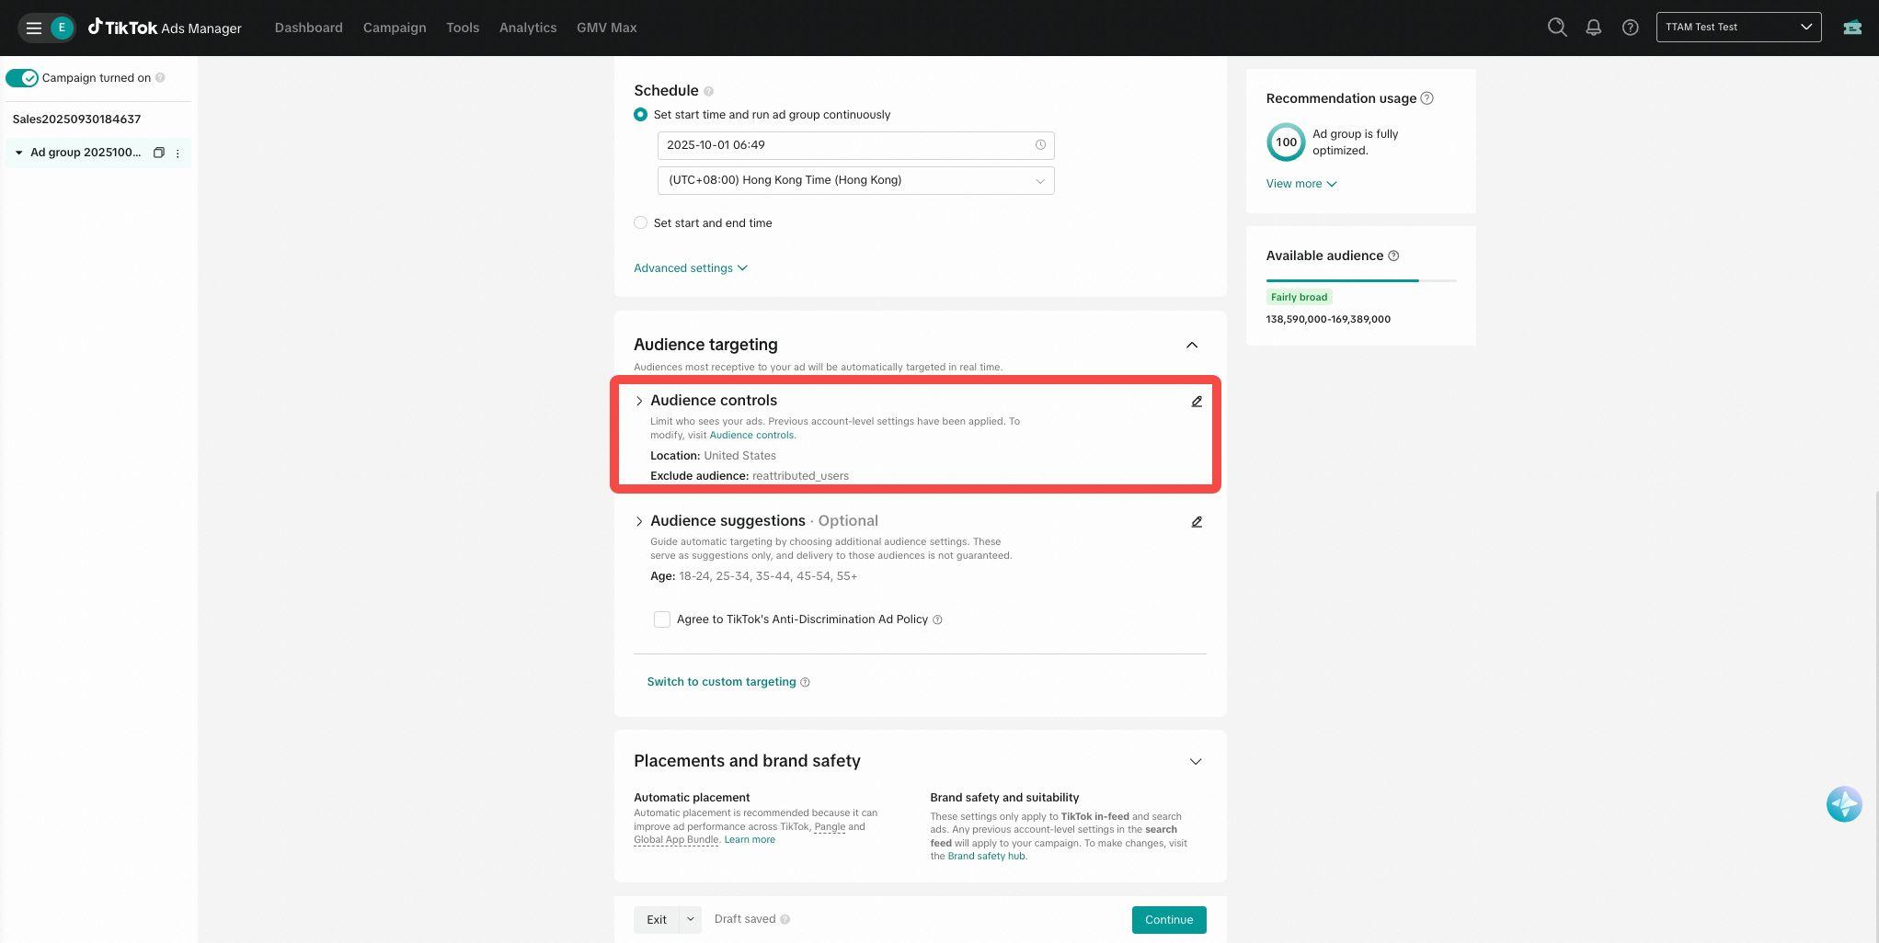1879x943 pixels.
Task: Expand Advanced settings in Schedule
Action: tap(690, 268)
